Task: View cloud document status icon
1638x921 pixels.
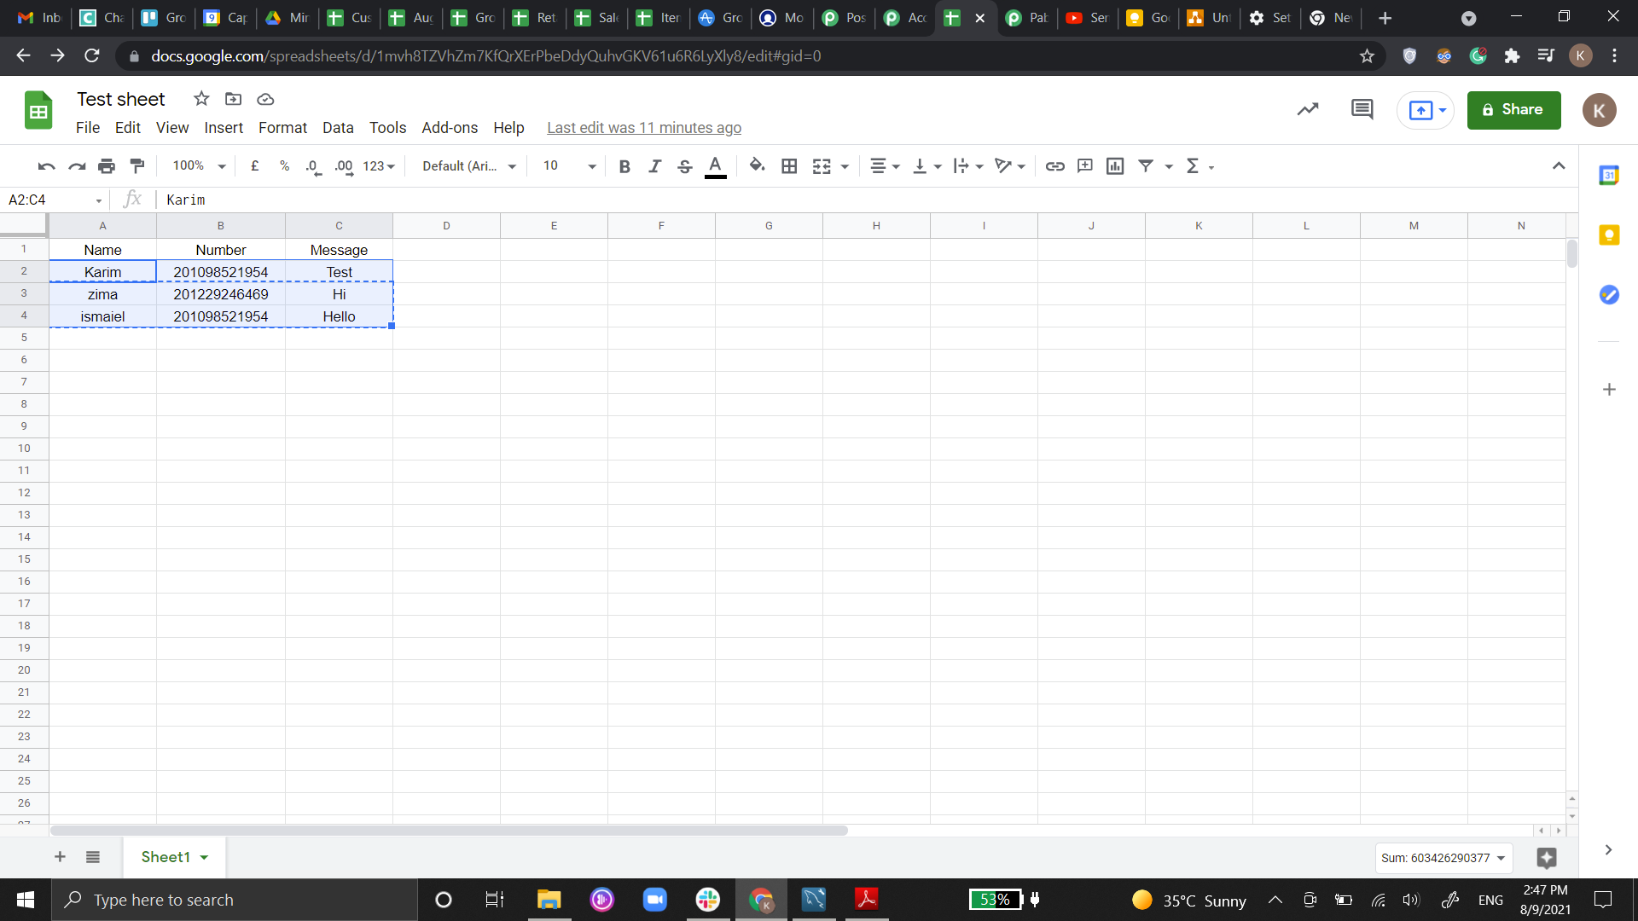Action: [265, 99]
